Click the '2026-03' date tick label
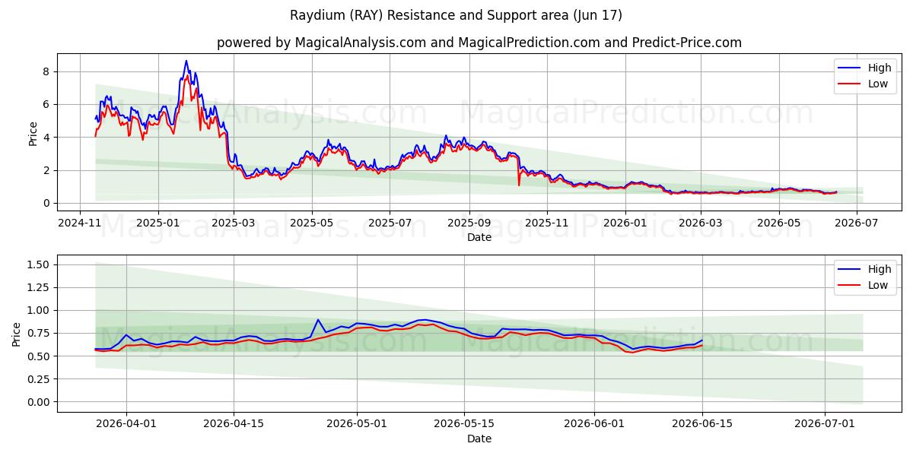This screenshot has height=456, width=913. [700, 223]
